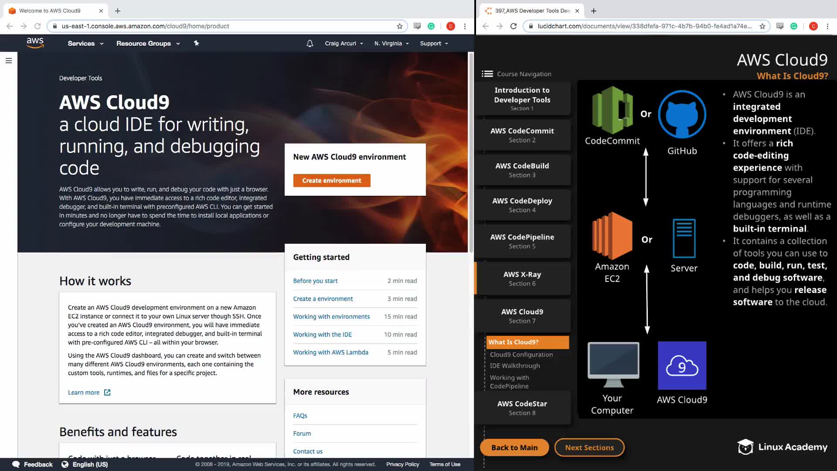Reload the lucidchart browser tab
This screenshot has height=471, width=837.
[514, 26]
